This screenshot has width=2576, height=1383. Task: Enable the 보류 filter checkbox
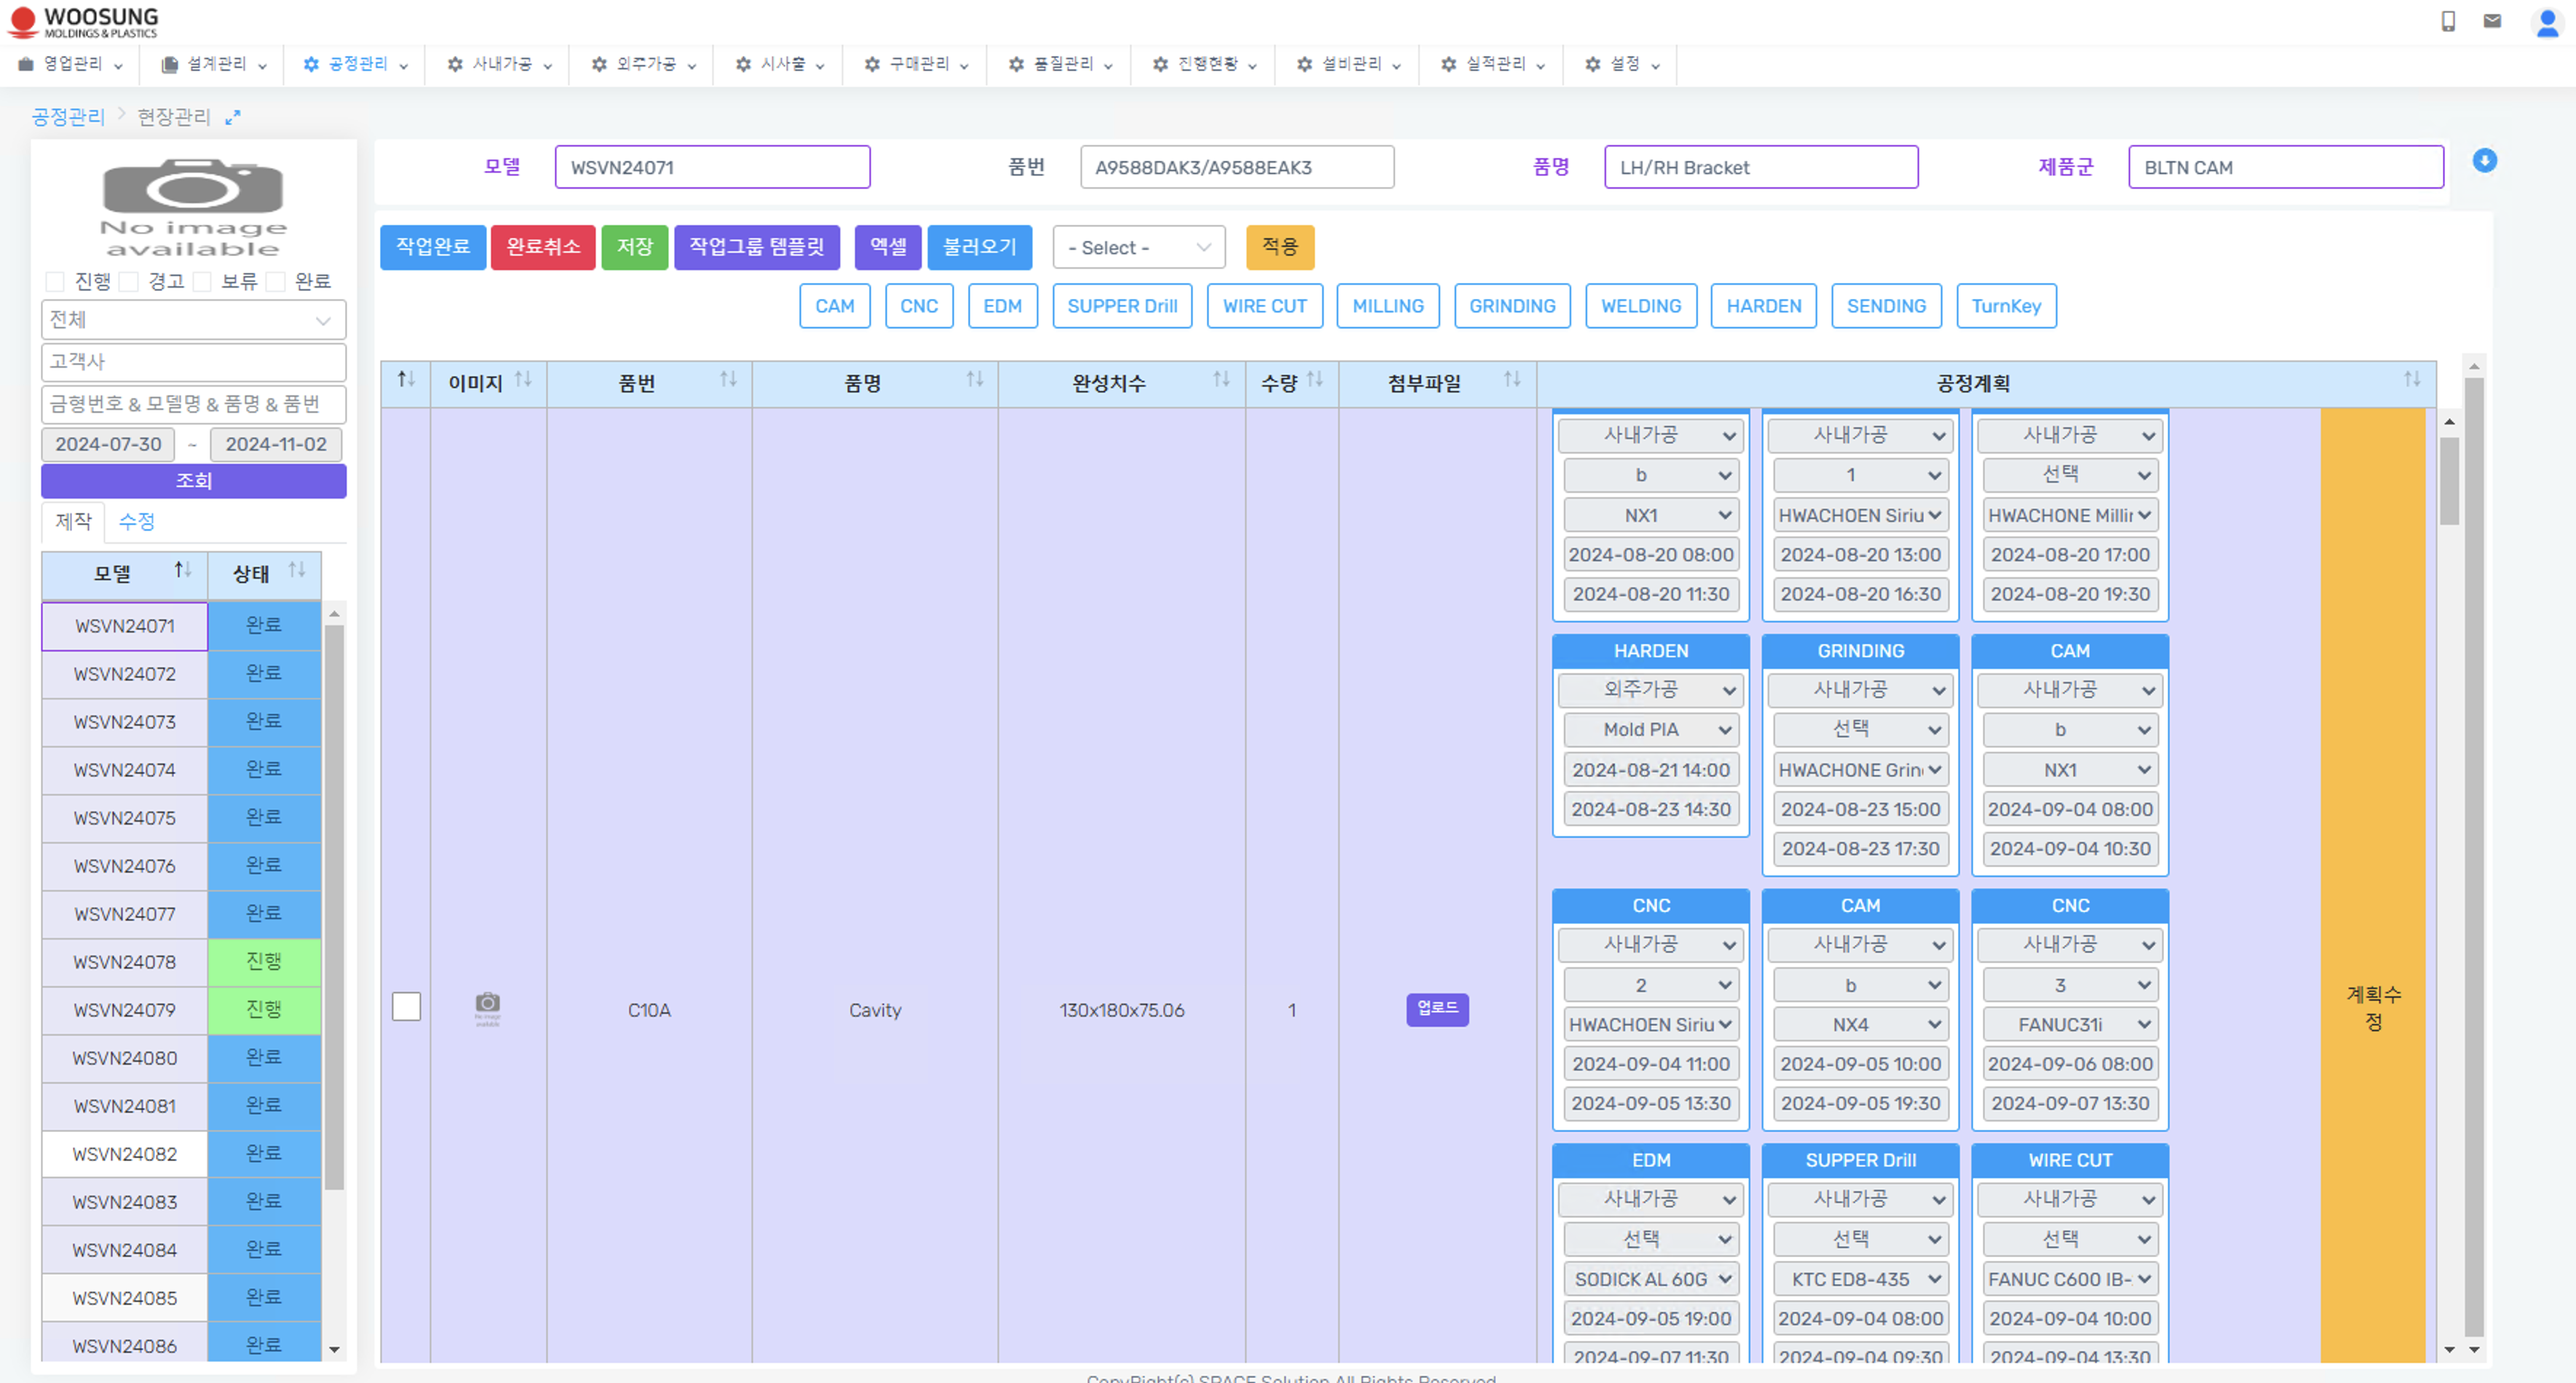point(202,282)
